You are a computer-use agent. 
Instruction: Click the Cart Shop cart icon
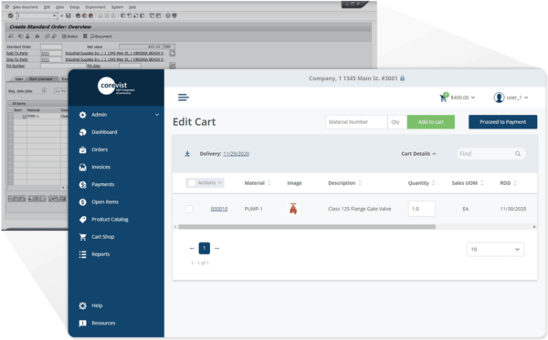pyautogui.click(x=83, y=237)
